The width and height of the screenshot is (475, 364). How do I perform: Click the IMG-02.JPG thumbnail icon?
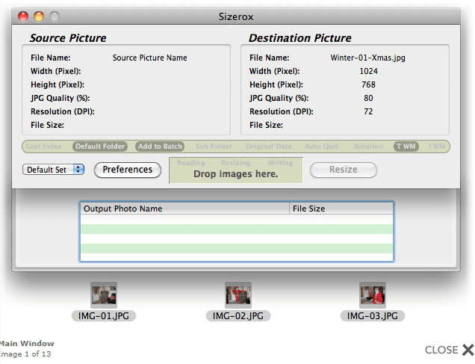pos(238,294)
